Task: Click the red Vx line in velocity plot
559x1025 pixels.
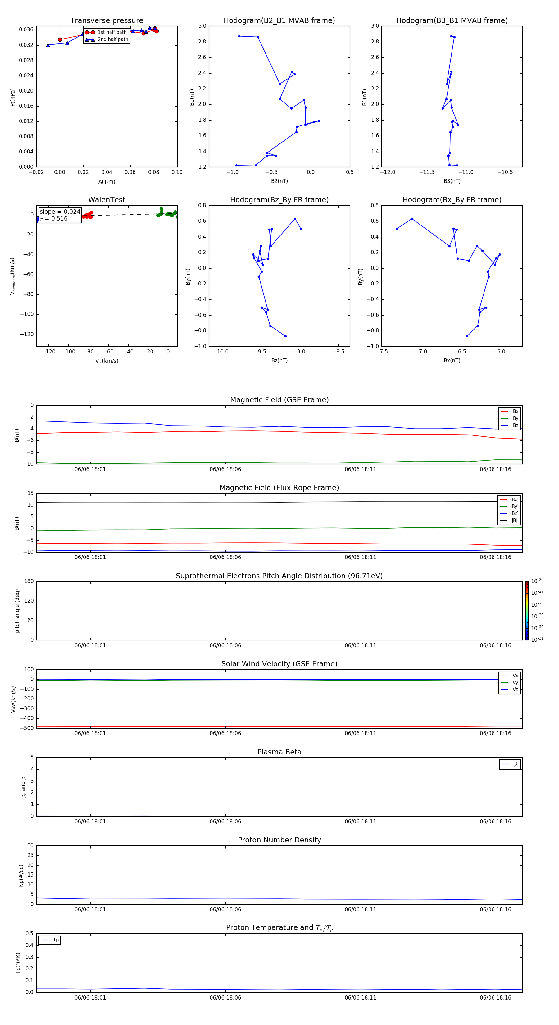Action: click(279, 727)
